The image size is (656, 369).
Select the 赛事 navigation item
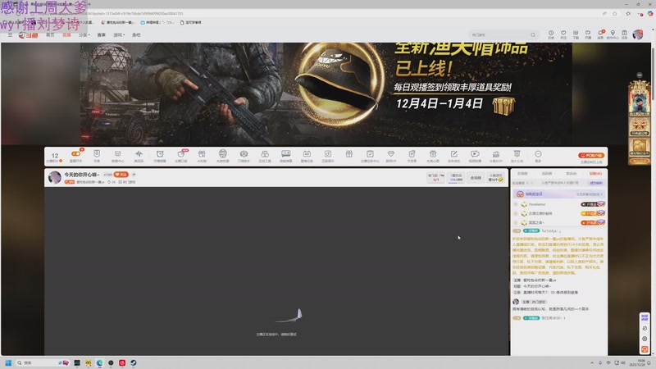[x=101, y=35]
